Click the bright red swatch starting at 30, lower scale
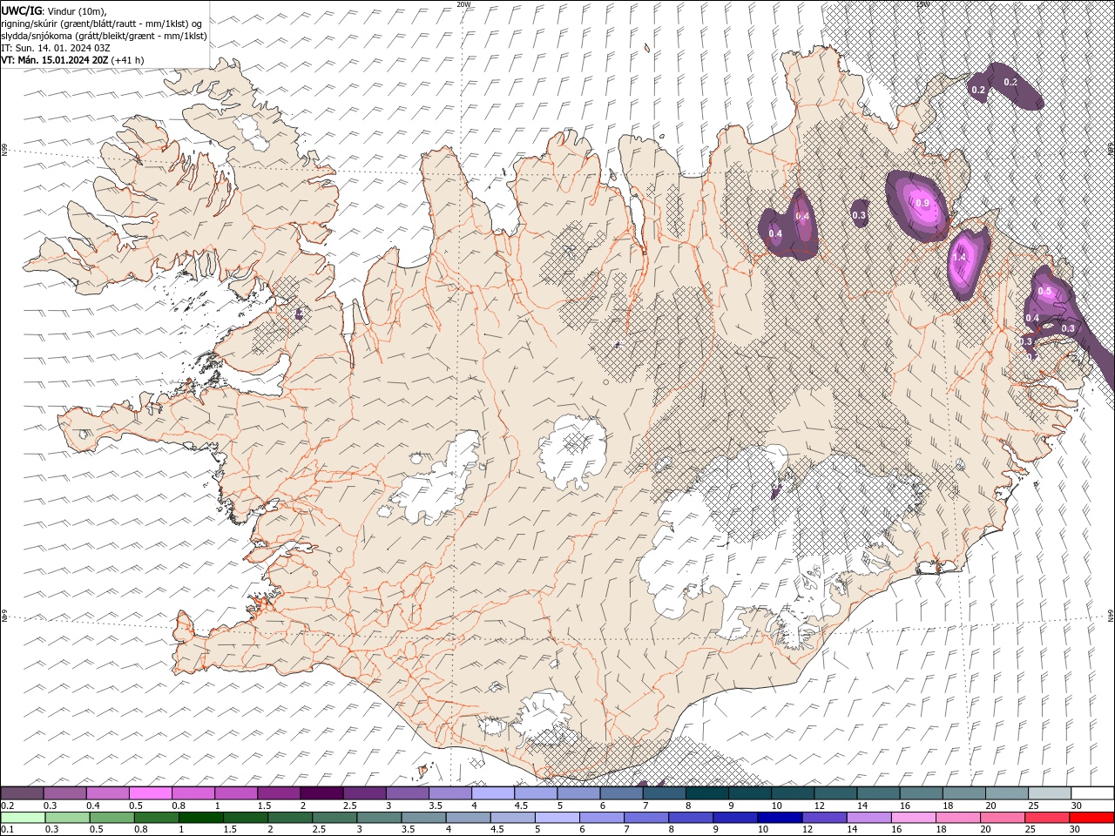The width and height of the screenshot is (1115, 836). [x=1091, y=818]
